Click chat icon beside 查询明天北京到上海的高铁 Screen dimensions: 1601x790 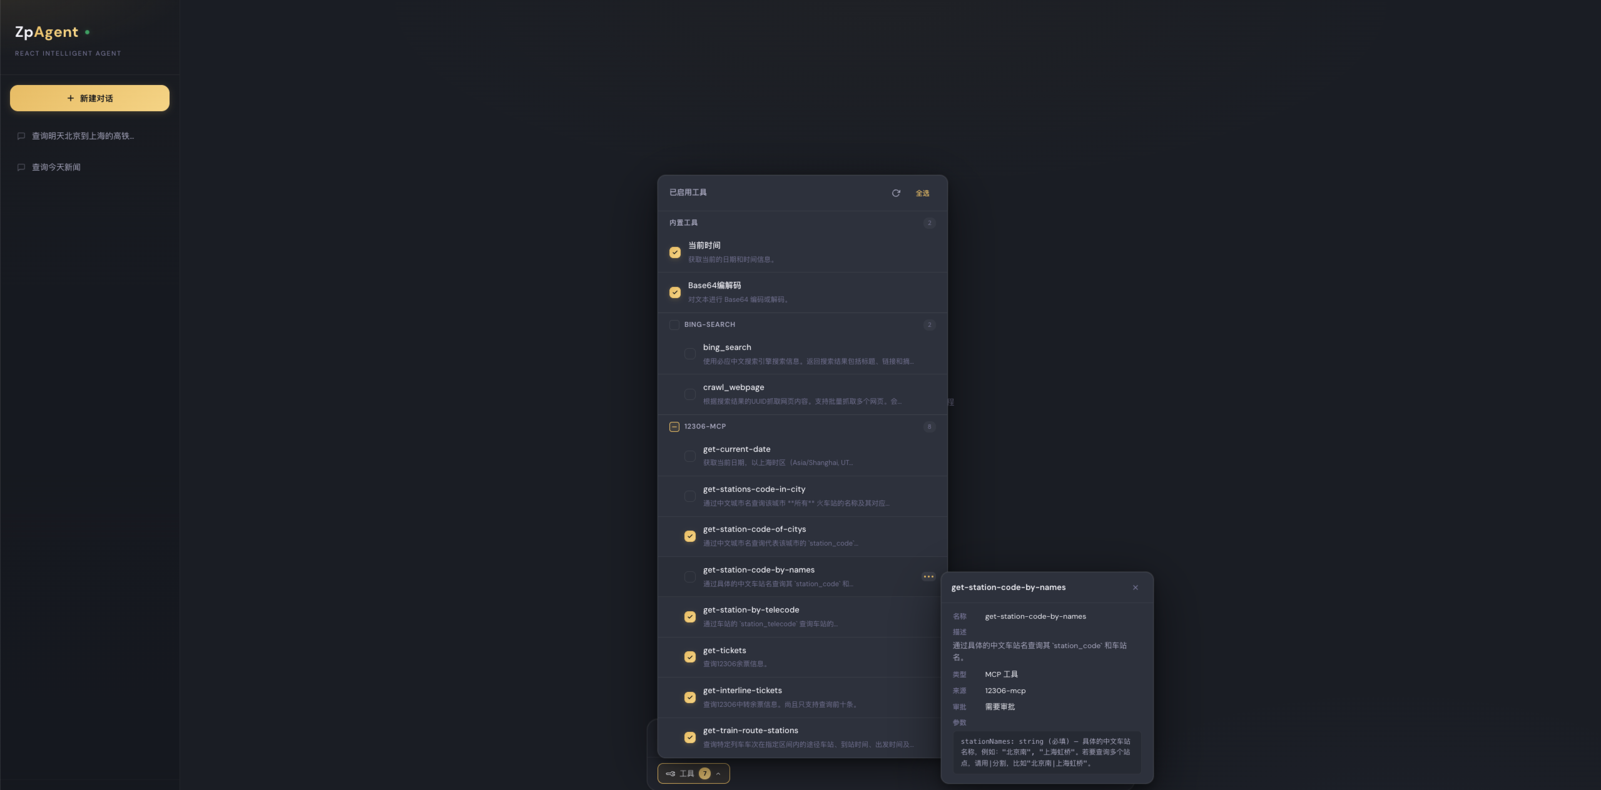(21, 136)
